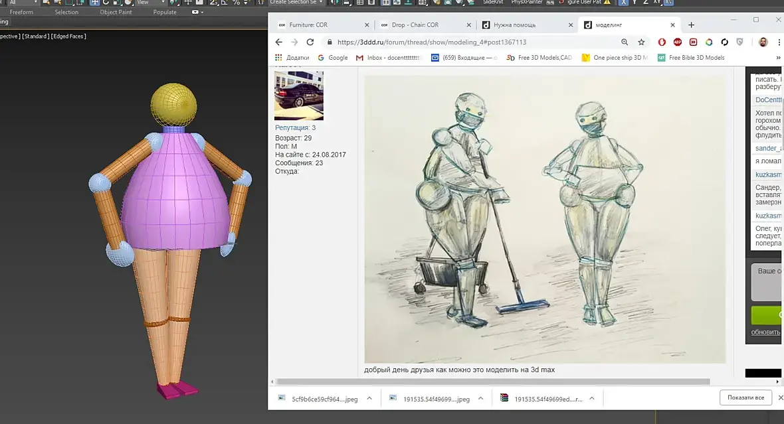
Task: Click the Opera extension icon
Action: tap(662, 42)
